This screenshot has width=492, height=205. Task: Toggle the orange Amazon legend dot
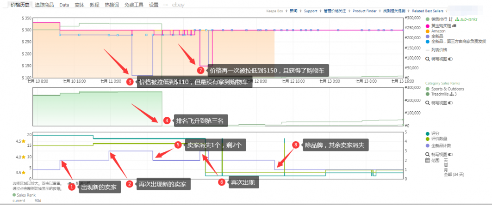point(427,31)
